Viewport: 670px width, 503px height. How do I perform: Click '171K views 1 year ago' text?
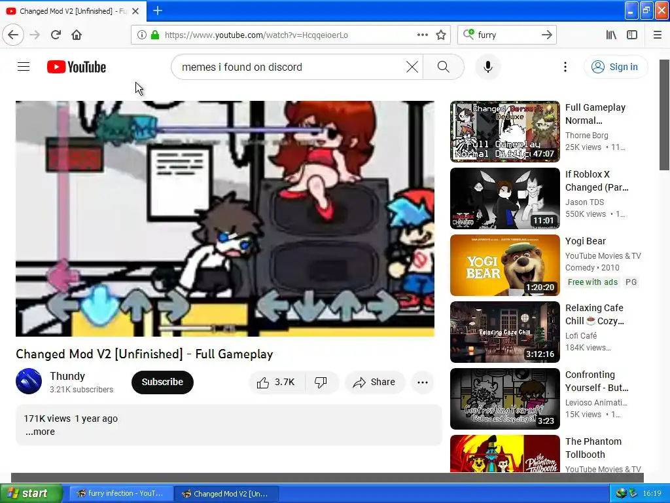(x=71, y=419)
